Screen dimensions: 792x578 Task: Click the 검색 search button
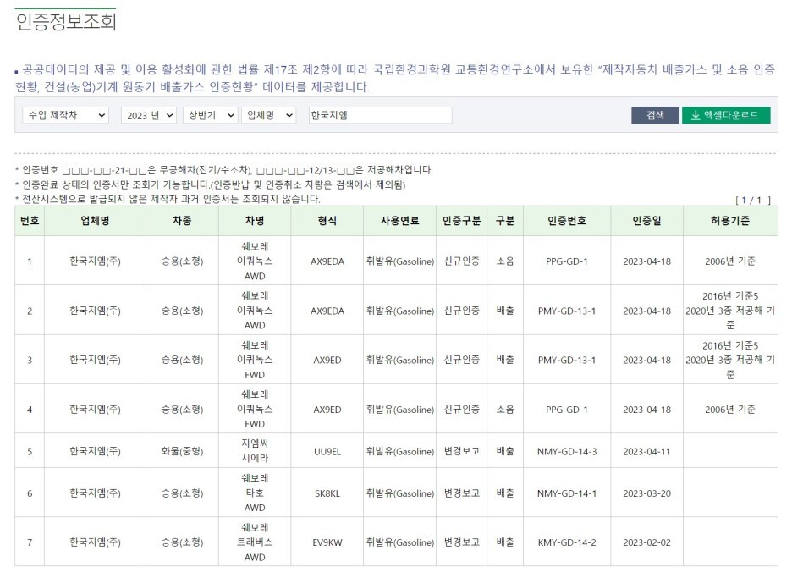(x=655, y=115)
